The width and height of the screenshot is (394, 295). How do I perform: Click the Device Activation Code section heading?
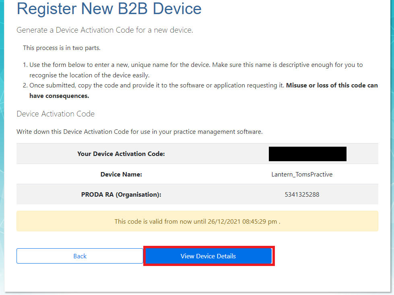click(x=55, y=114)
